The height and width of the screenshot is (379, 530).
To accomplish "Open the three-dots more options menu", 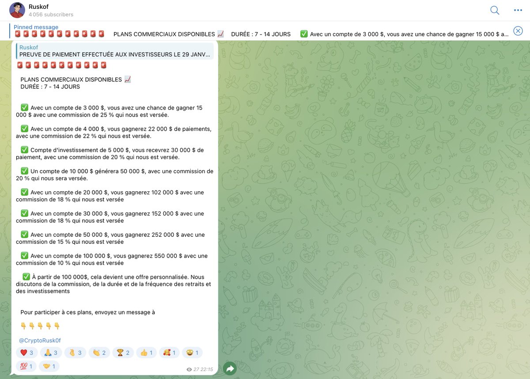I will pyautogui.click(x=518, y=10).
